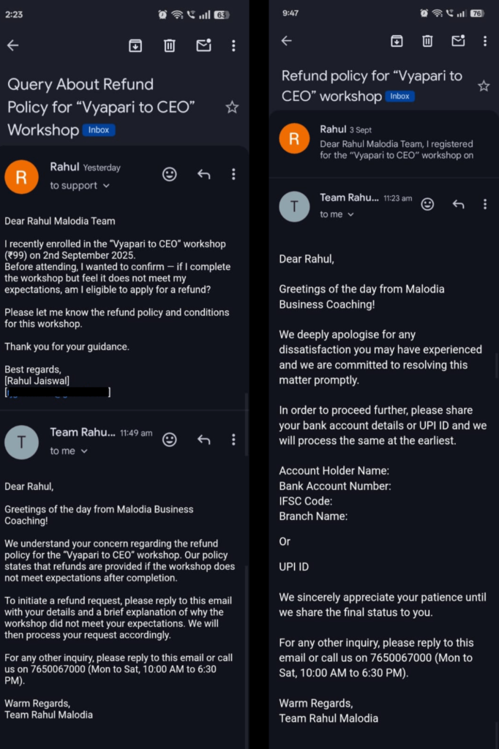This screenshot has height=749, width=499.
Task: Star the "Refund policy for Vyapari" conversation
Action: click(x=484, y=86)
